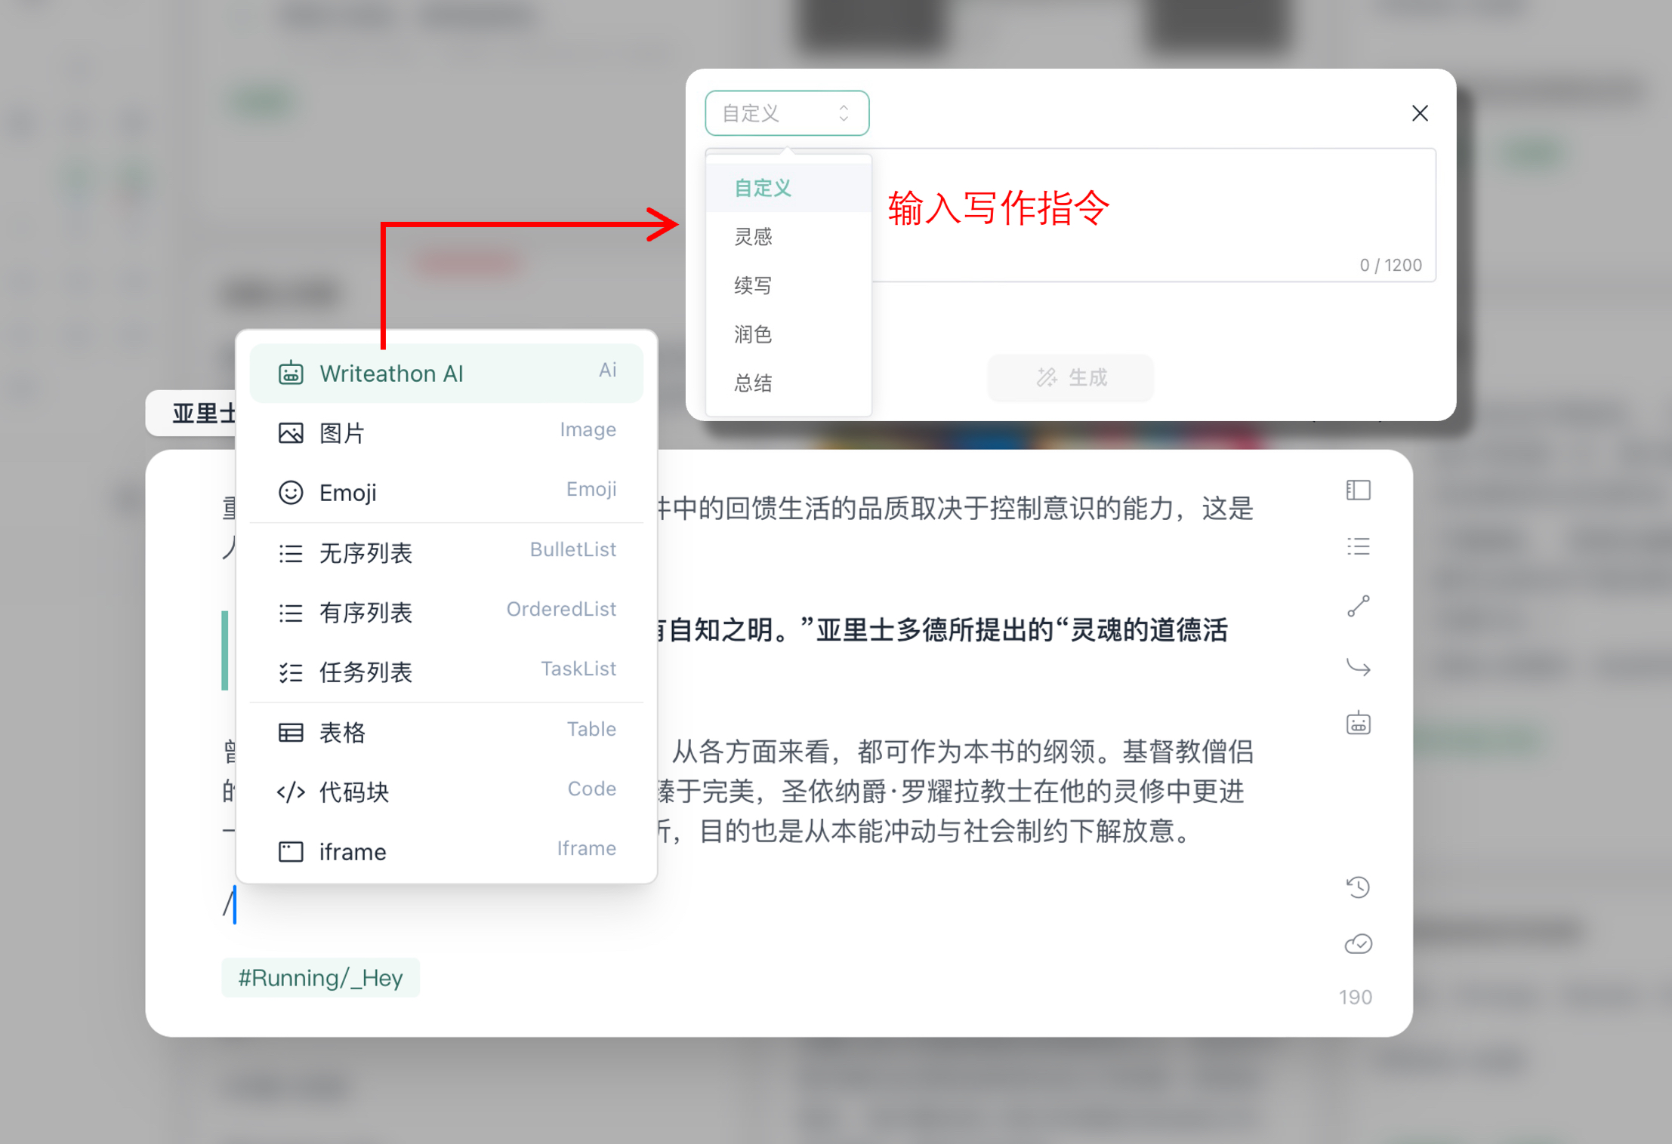Click the table icon beside 表格
The image size is (1672, 1144).
(291, 732)
